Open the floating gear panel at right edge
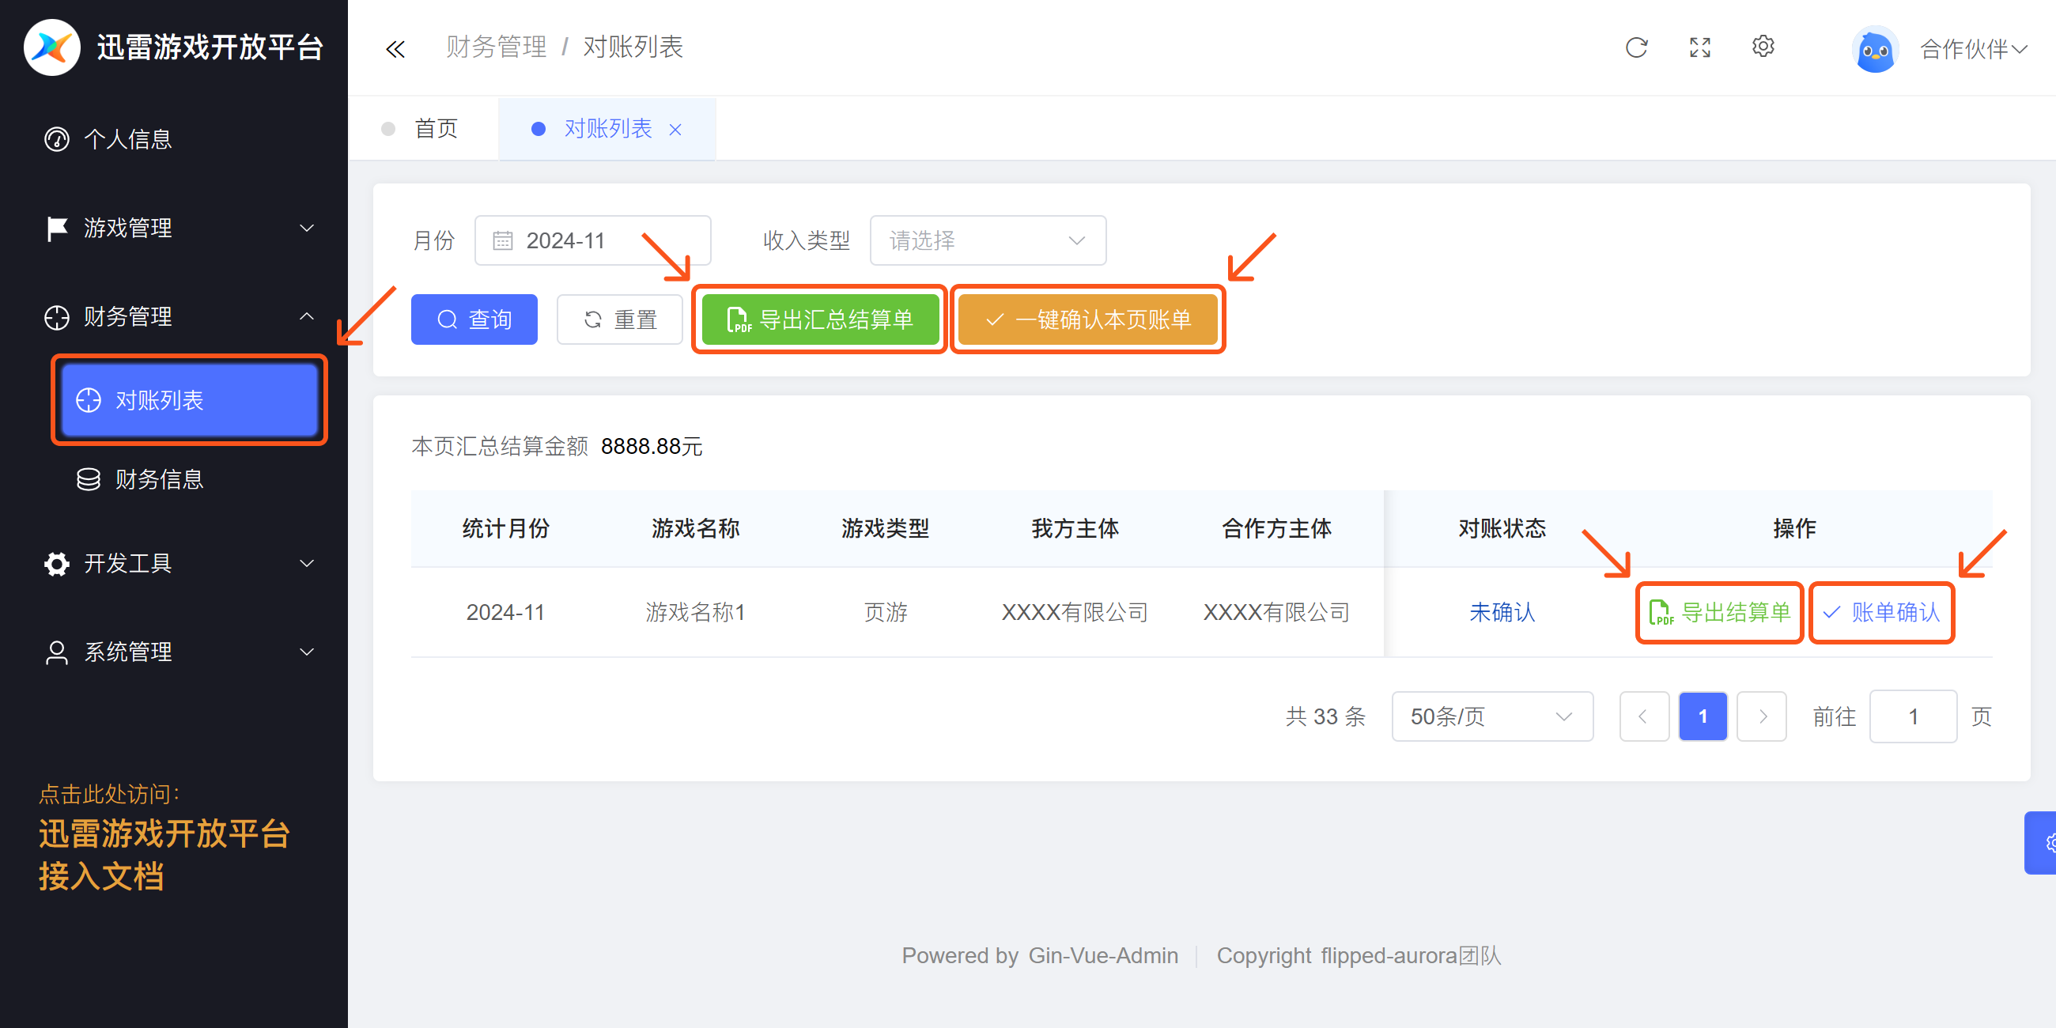This screenshot has width=2056, height=1028. click(x=2042, y=843)
